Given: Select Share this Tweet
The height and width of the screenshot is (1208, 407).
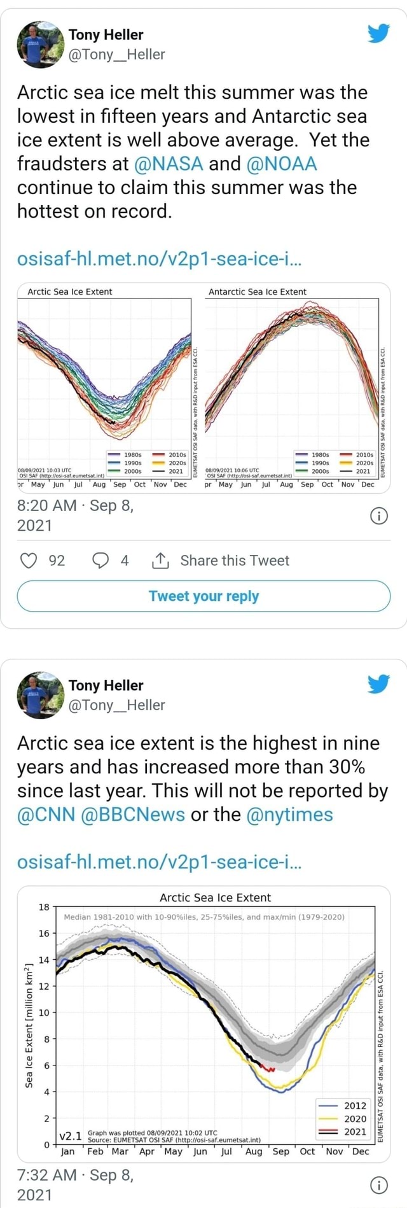Looking at the screenshot, I should click(x=235, y=560).
